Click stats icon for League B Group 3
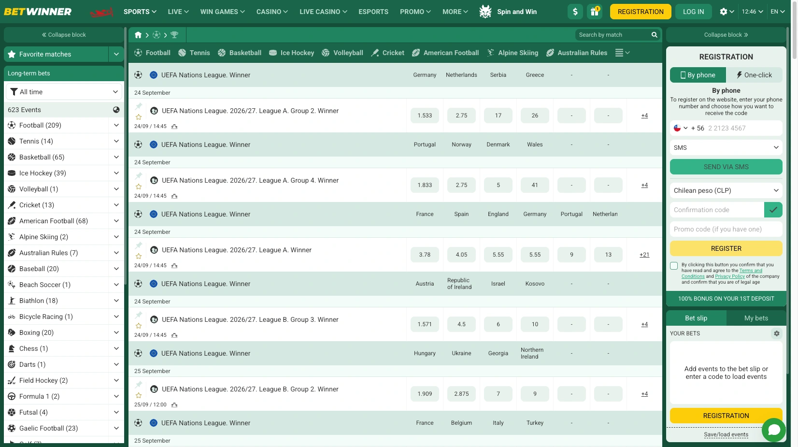The image size is (798, 447). 174,335
